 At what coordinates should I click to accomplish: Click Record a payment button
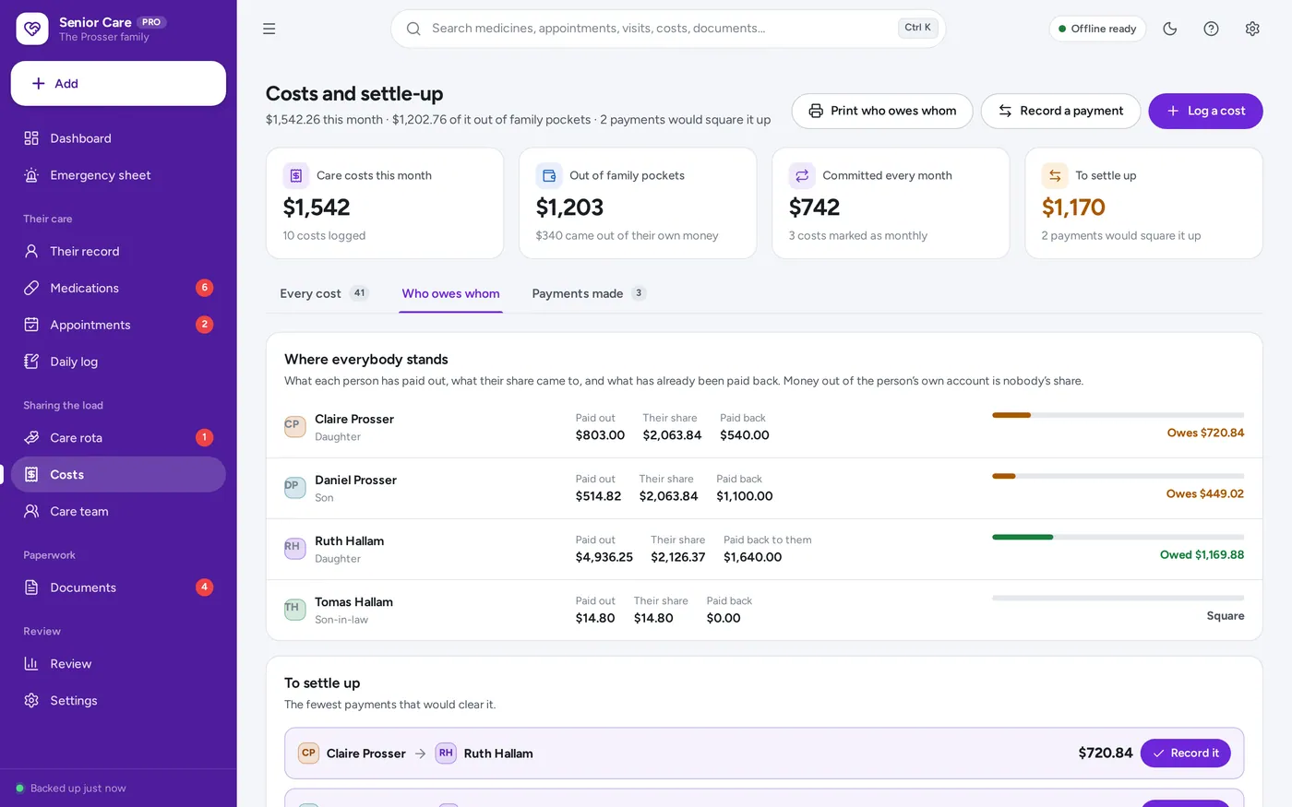click(x=1060, y=111)
